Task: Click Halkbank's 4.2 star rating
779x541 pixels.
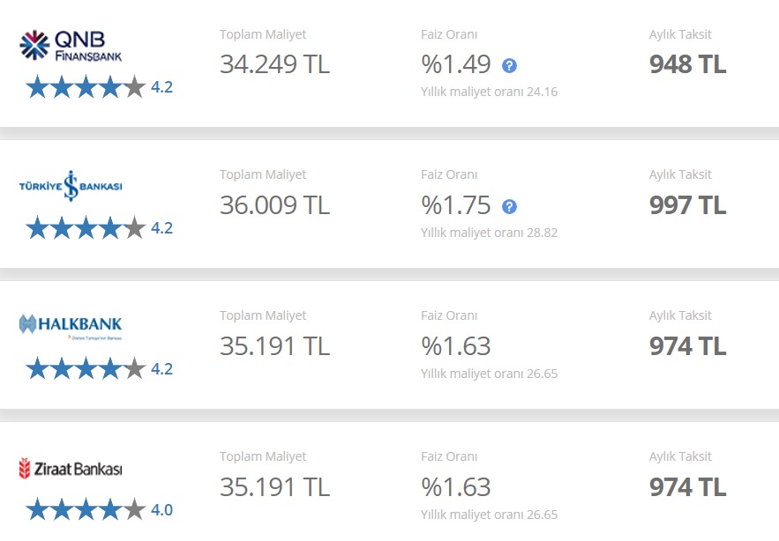Action: (100, 369)
